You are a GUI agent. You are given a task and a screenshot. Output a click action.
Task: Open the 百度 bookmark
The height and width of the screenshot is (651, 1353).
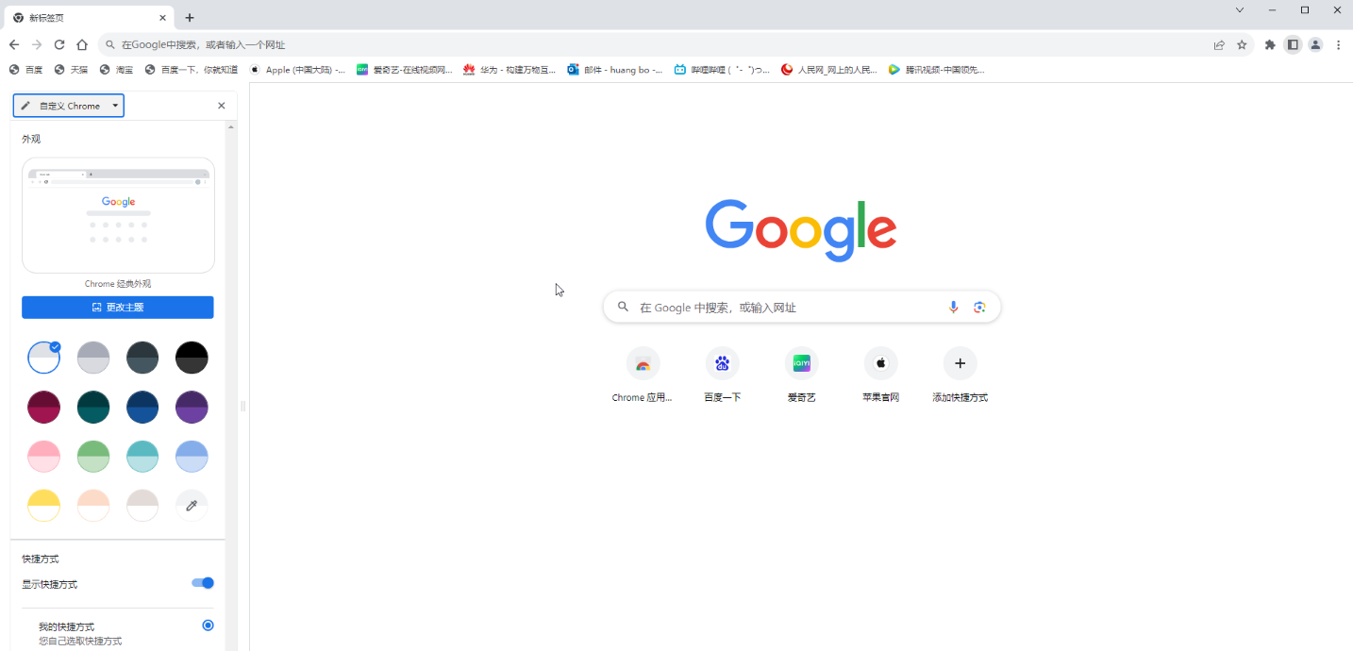pyautogui.click(x=25, y=69)
